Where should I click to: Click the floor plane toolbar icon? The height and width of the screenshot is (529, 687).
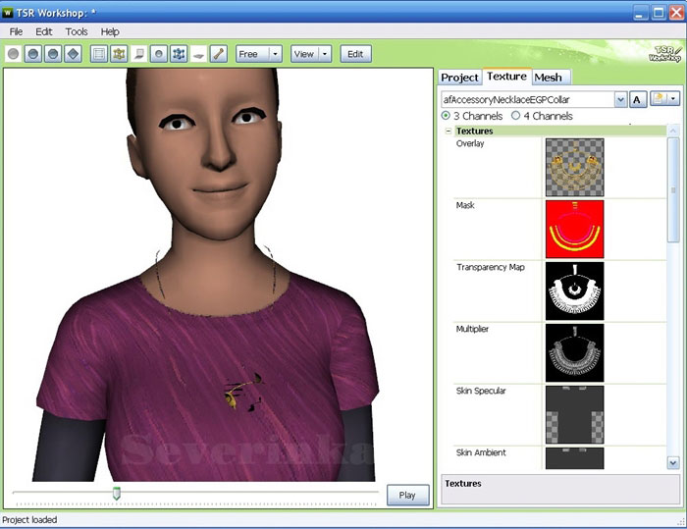pyautogui.click(x=198, y=54)
